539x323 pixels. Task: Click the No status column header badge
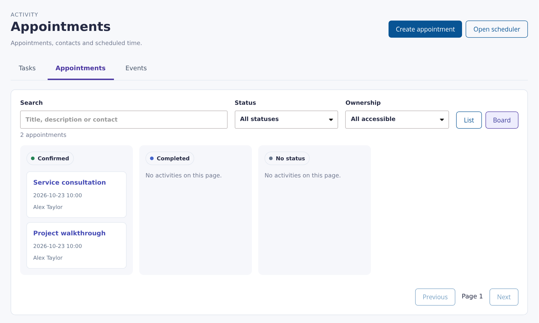pos(287,158)
